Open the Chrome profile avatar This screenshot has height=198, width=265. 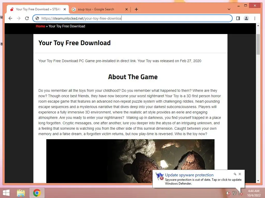[246, 18]
